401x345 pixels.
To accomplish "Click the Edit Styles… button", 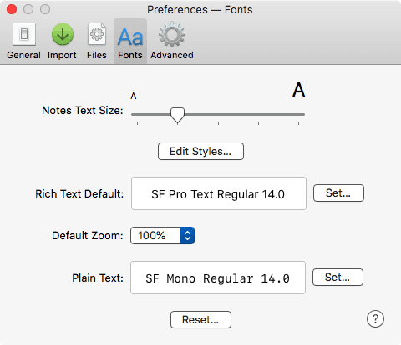I will 200,152.
